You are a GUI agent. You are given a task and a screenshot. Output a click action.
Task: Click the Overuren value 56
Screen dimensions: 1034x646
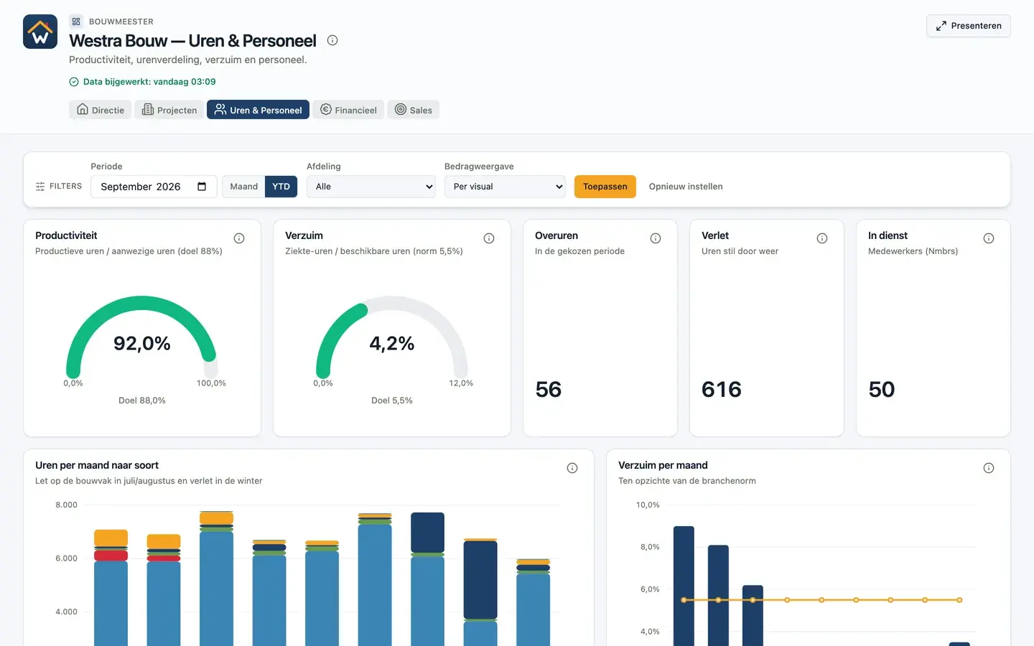coord(549,390)
